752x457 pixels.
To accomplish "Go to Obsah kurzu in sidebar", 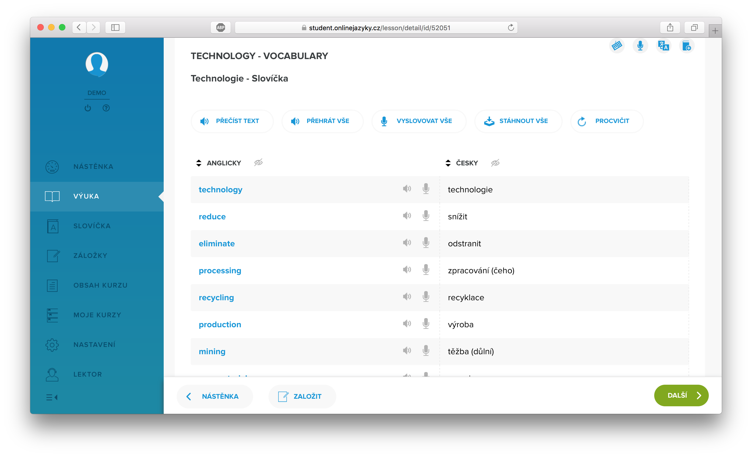I will pos(100,285).
